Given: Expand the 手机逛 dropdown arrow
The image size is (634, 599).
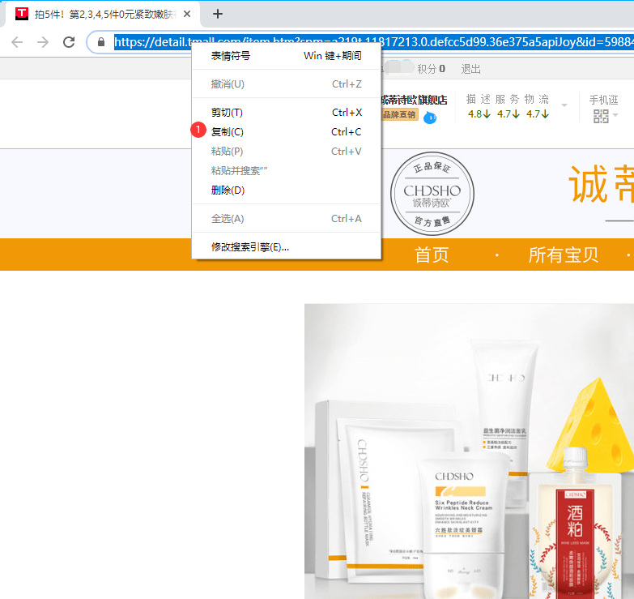Looking at the screenshot, I should click(x=615, y=115).
